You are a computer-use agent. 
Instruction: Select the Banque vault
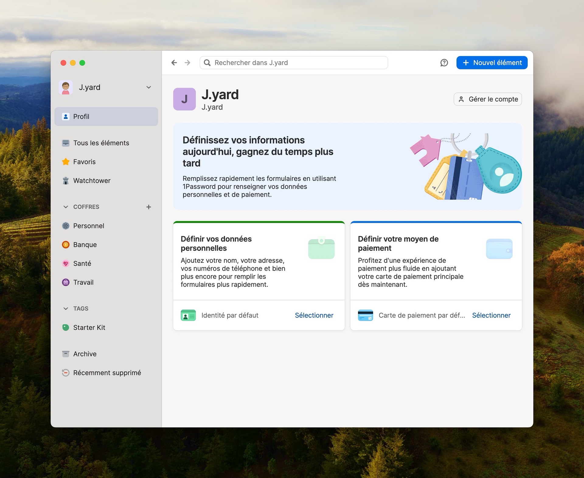[x=106, y=245]
